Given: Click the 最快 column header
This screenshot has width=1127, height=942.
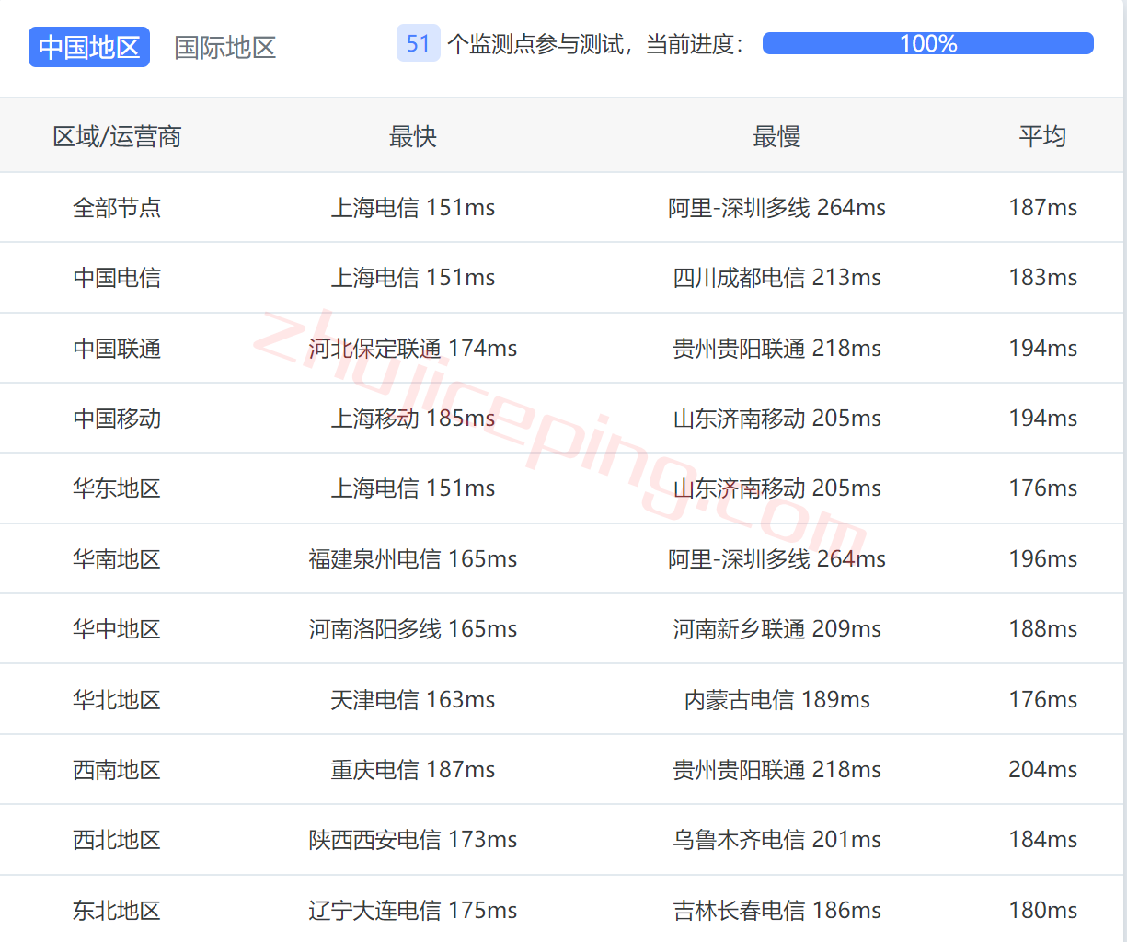Looking at the screenshot, I should [x=413, y=136].
